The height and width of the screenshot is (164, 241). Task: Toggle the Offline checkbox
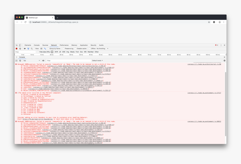tap(89, 48)
